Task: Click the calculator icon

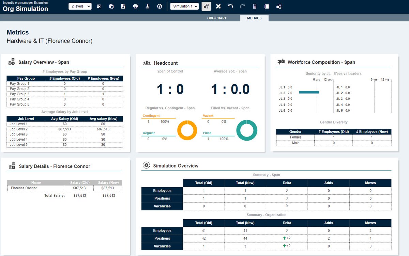Action: point(255,6)
